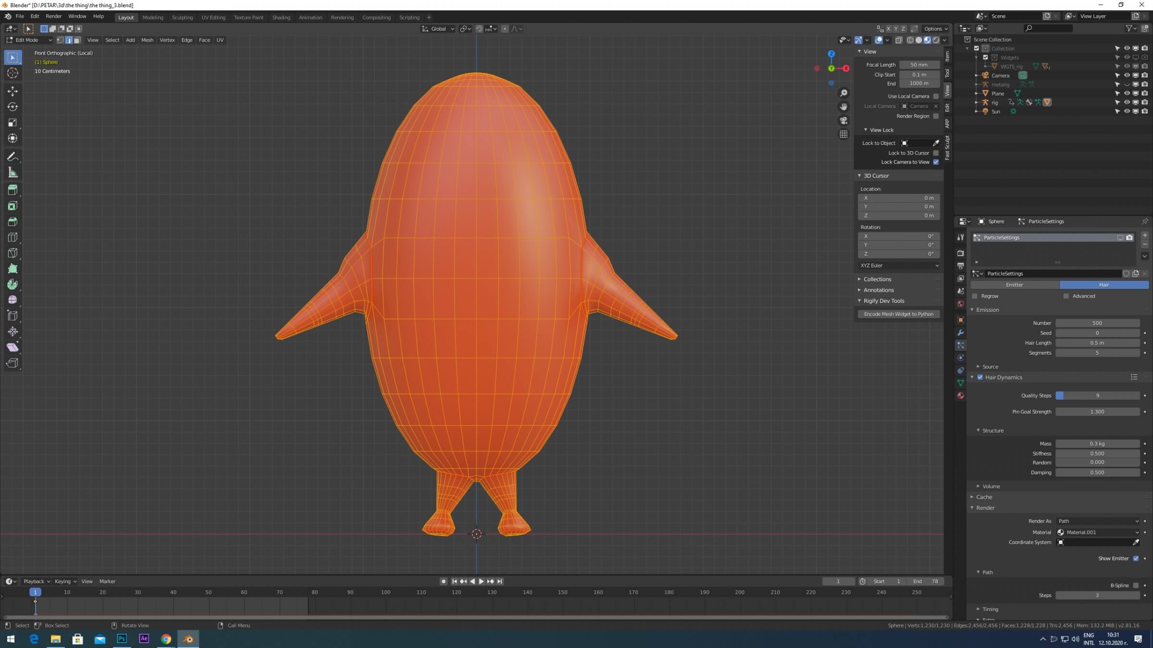The width and height of the screenshot is (1153, 648).
Task: Click the Toggle Camera View icon
Action: point(844,120)
